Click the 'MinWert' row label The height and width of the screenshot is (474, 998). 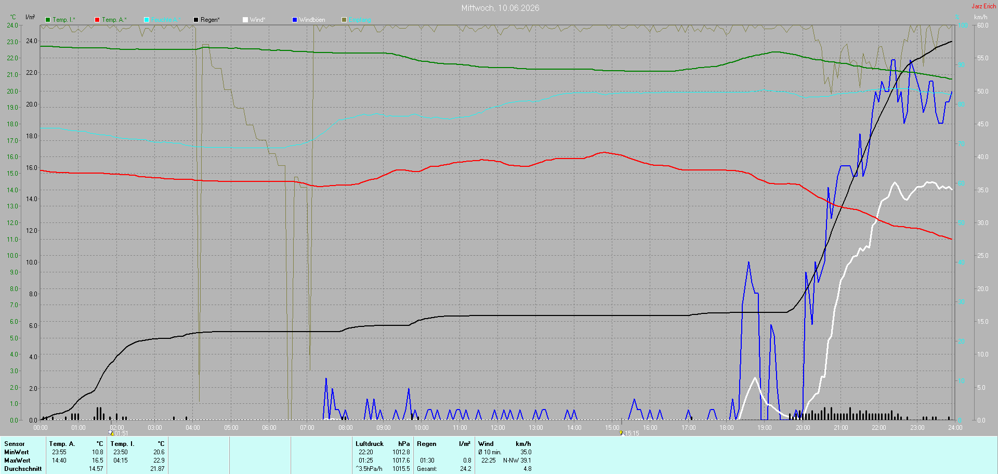(17, 452)
